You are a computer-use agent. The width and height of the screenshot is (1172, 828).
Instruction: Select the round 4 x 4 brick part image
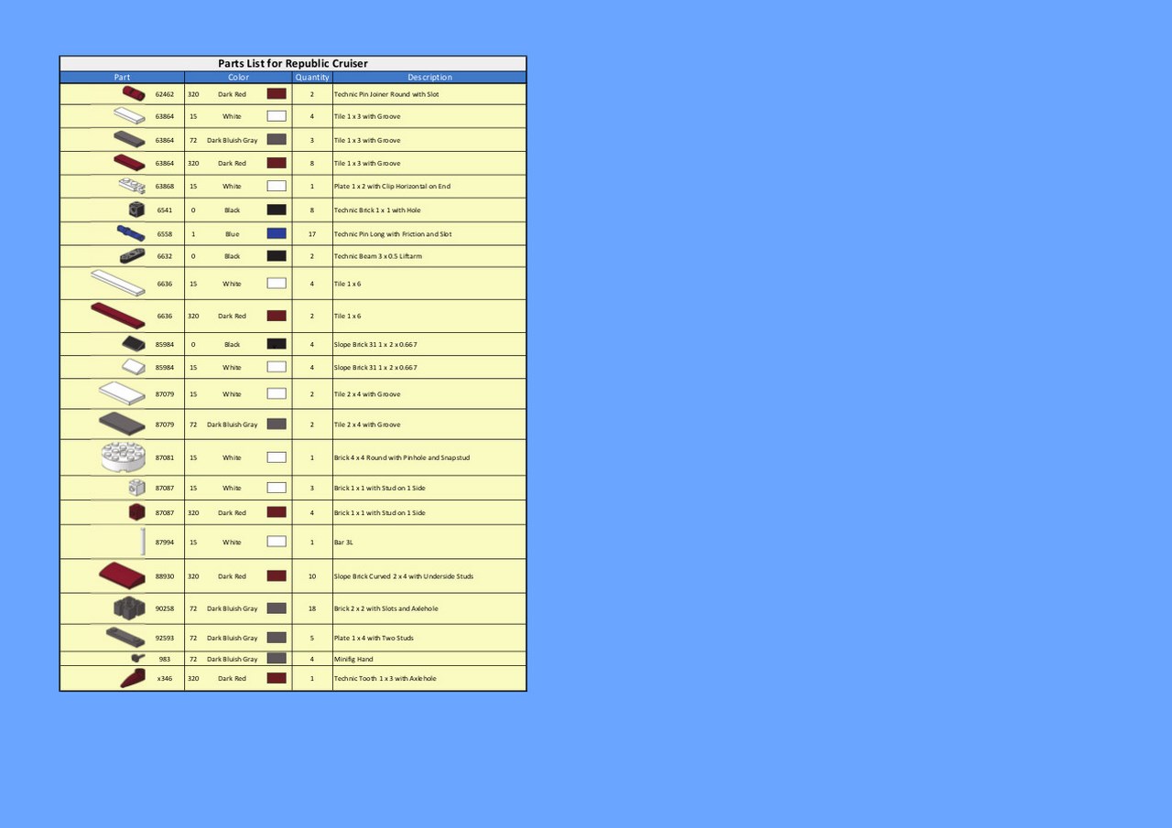point(124,457)
